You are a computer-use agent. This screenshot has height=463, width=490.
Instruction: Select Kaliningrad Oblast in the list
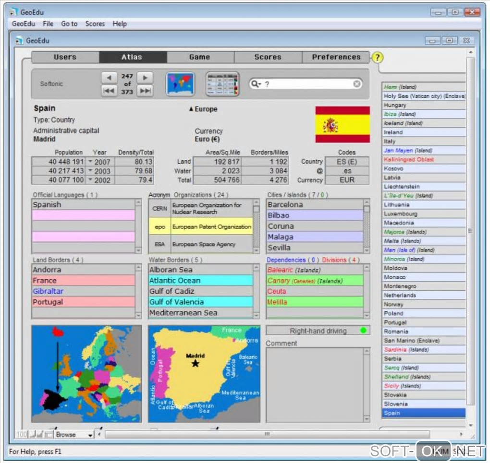[423, 159]
